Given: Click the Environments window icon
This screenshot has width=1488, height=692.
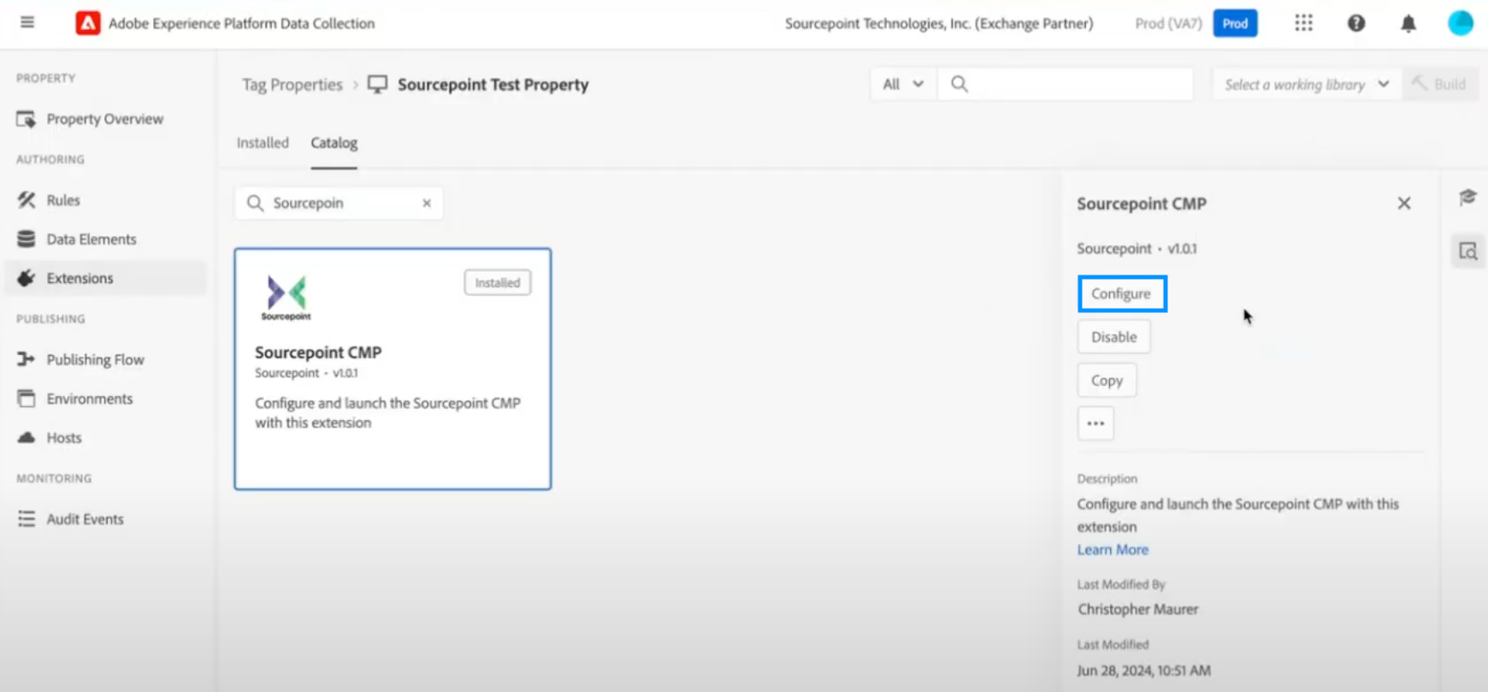Looking at the screenshot, I should [x=27, y=399].
